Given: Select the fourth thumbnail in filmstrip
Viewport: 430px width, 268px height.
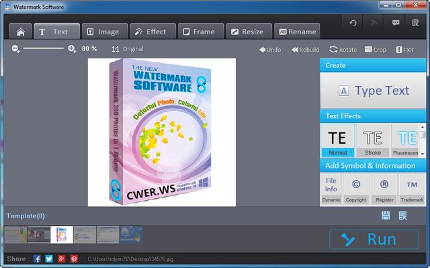Looking at the screenshot, I should point(85,234).
